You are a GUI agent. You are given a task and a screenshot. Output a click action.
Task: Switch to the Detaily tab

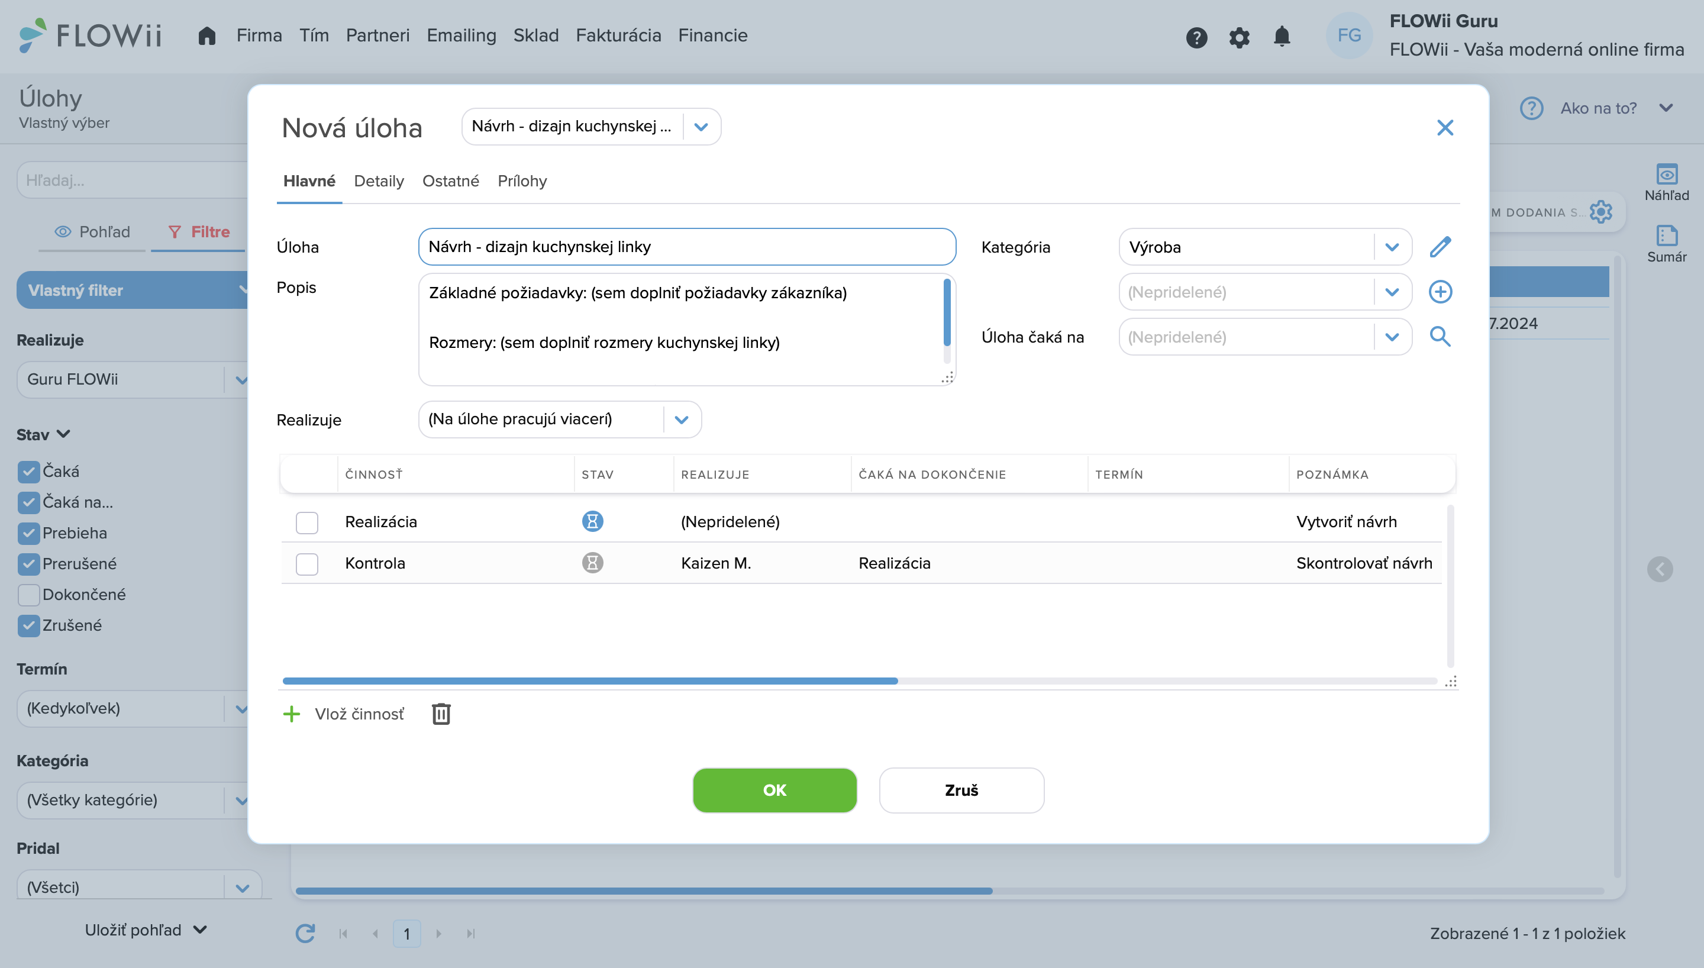point(379,181)
